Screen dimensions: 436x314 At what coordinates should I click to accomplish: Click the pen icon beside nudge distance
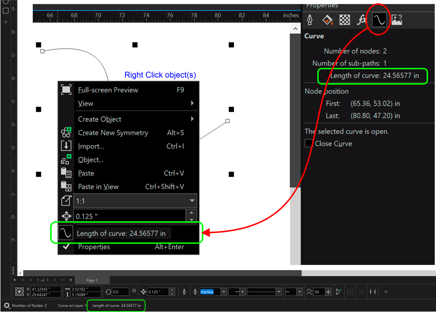pos(184,292)
